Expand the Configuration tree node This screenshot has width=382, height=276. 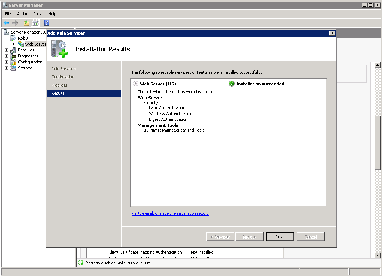[7, 62]
